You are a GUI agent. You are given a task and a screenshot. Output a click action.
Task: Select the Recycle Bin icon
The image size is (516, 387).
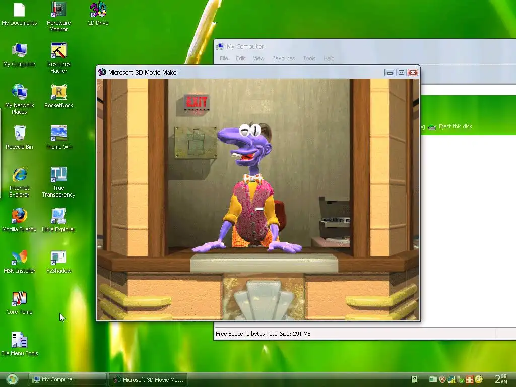(19, 138)
